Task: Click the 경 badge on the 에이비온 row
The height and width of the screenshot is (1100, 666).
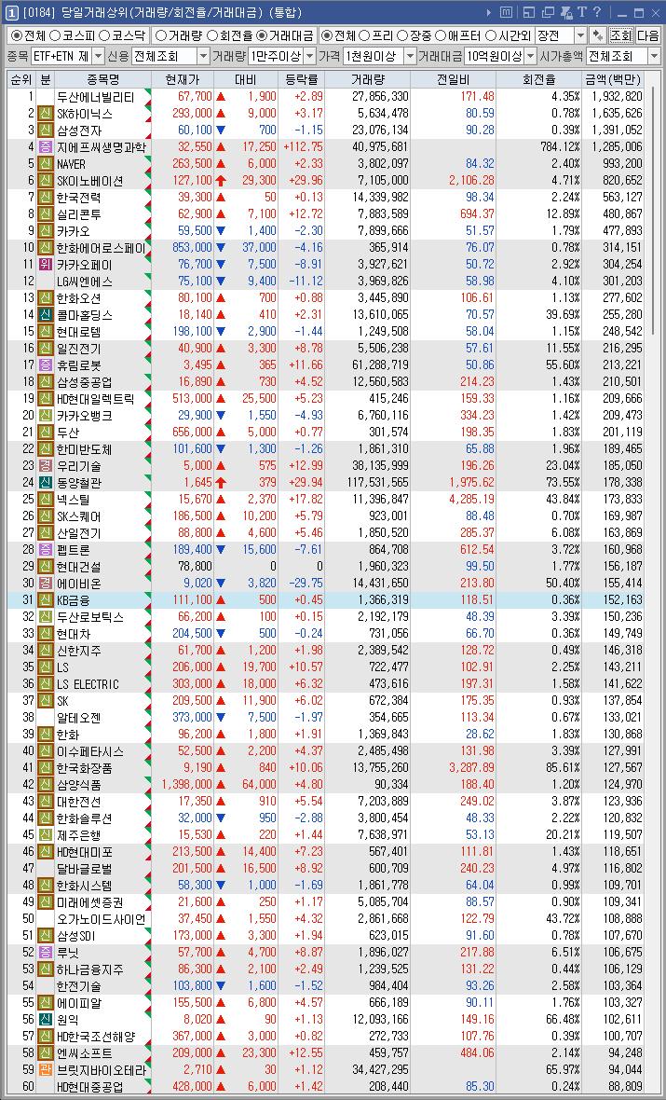Action: (x=46, y=583)
